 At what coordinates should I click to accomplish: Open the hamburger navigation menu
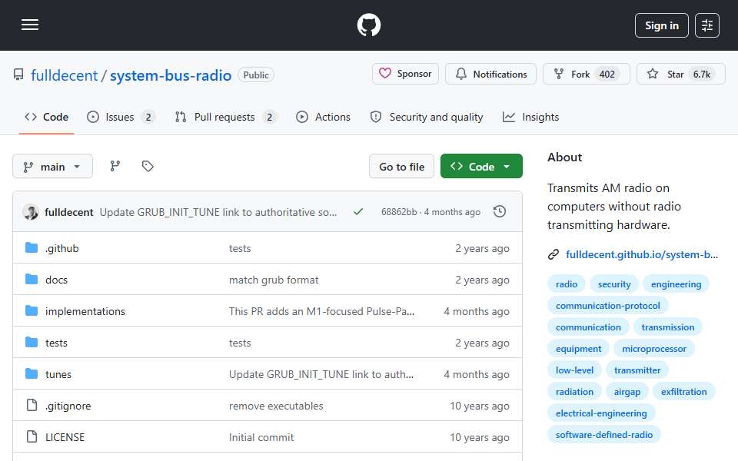pos(30,25)
